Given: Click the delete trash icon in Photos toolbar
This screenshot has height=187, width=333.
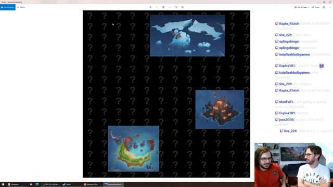Looking at the screenshot, I should click(x=163, y=7).
